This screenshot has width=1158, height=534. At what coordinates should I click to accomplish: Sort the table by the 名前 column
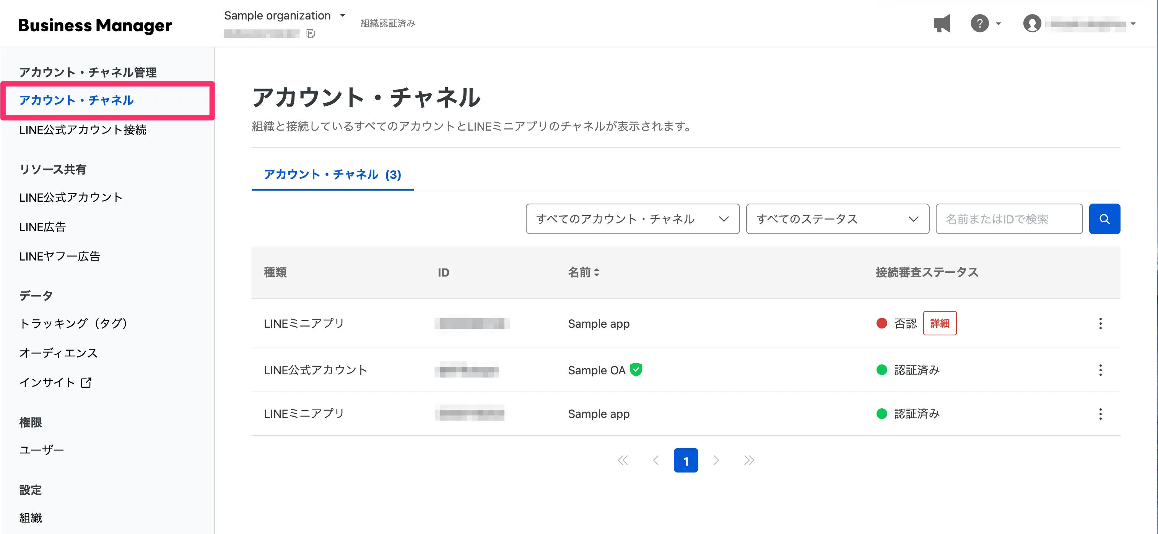point(584,272)
